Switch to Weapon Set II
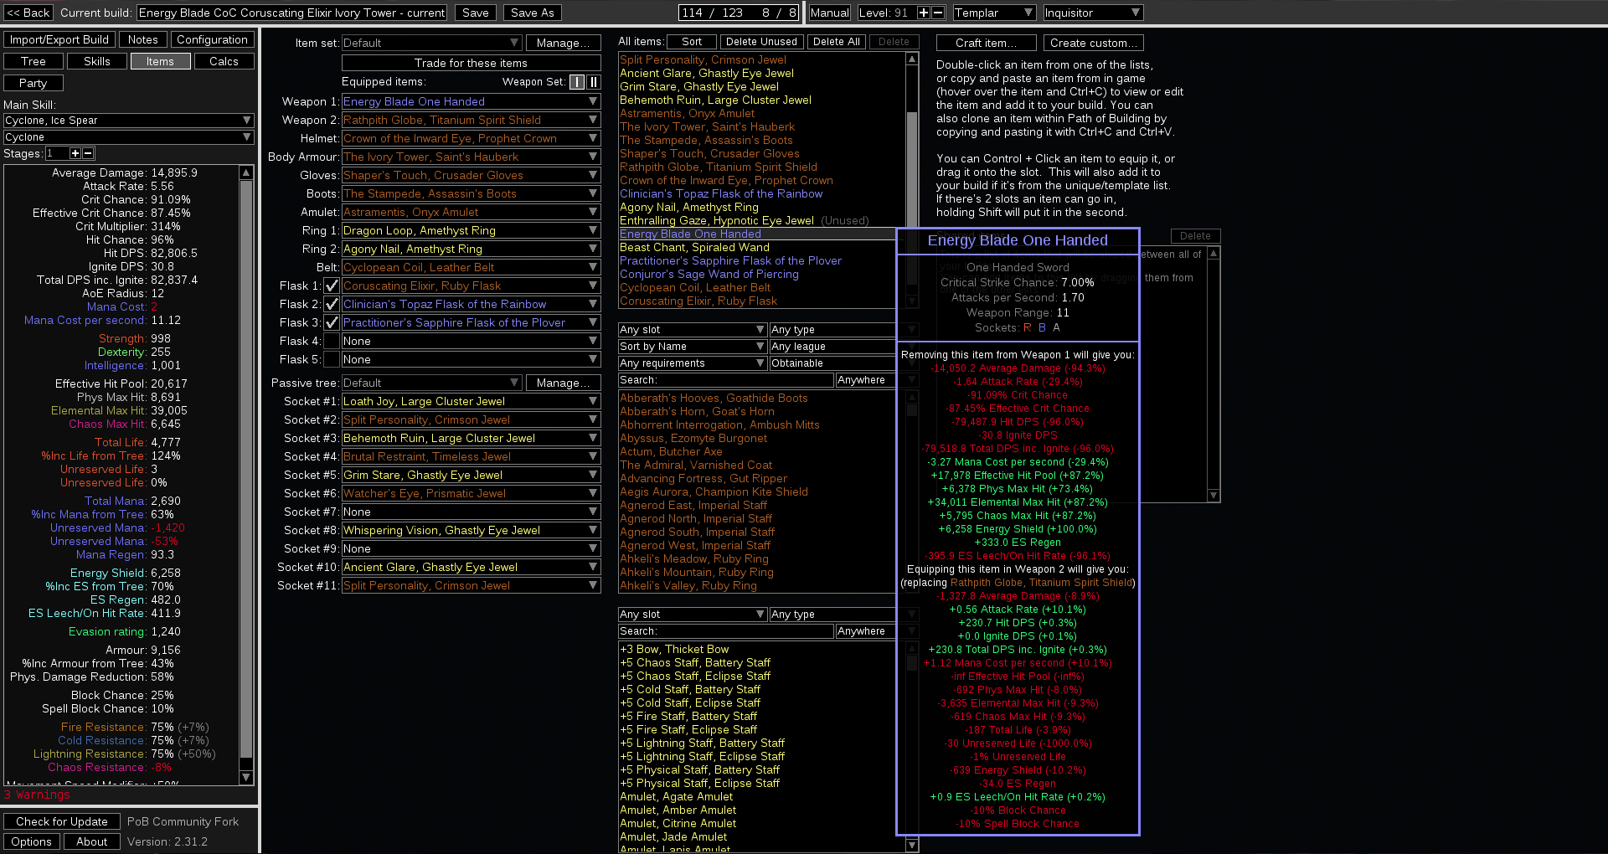 [595, 82]
